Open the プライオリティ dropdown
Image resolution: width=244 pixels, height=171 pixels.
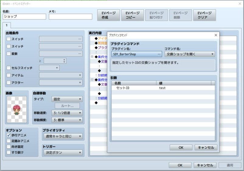(x=63, y=136)
